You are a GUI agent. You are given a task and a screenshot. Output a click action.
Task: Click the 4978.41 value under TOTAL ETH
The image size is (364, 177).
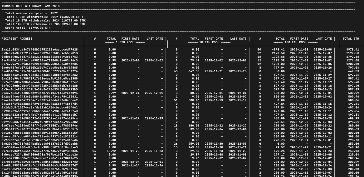pos(353,50)
